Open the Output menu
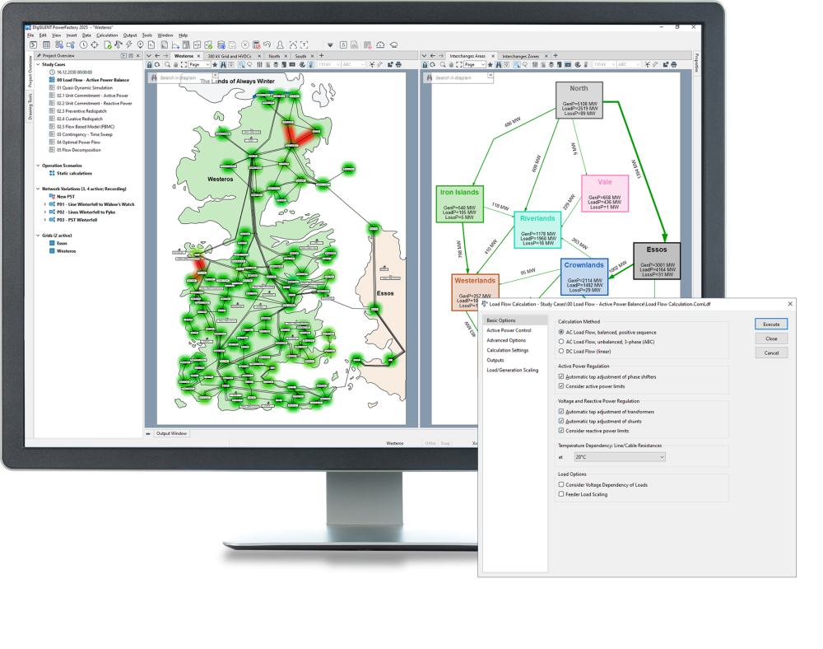This screenshot has width=823, height=649. pos(130,35)
